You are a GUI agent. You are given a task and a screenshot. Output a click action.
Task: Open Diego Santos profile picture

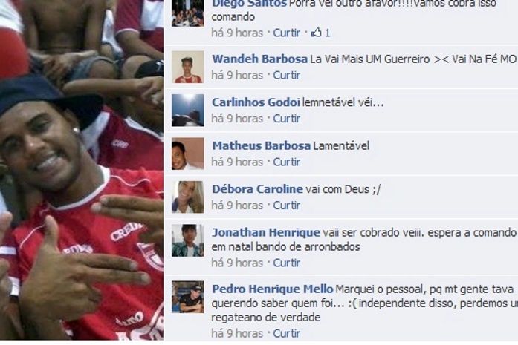point(187,13)
